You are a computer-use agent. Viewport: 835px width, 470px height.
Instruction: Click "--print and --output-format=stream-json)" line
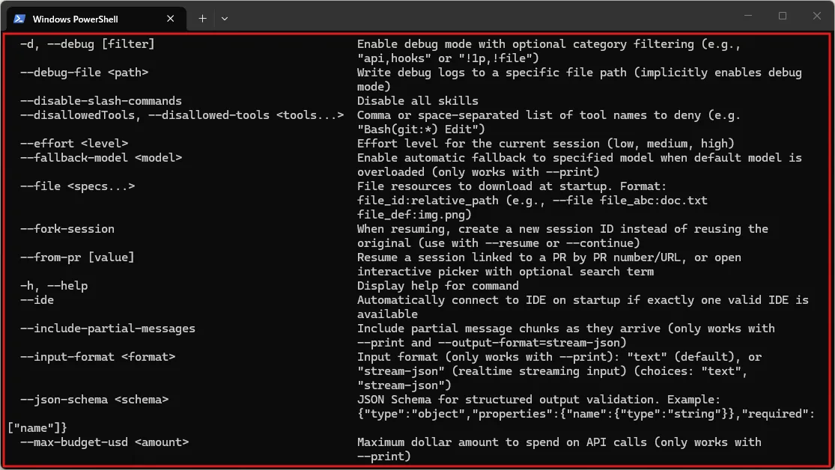pos(492,343)
